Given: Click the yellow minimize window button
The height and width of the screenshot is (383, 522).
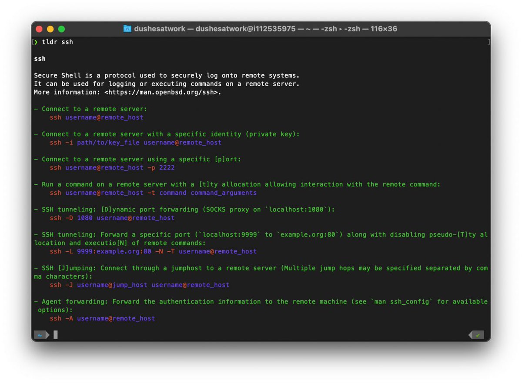Looking at the screenshot, I should 50,29.
